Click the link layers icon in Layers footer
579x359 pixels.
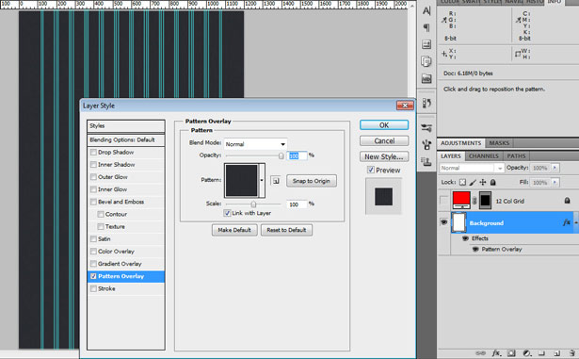pyautogui.click(x=480, y=353)
